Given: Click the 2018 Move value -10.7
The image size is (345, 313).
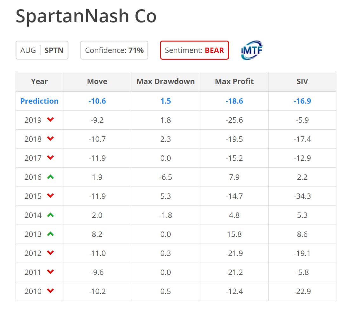Looking at the screenshot, I should pos(97,139).
